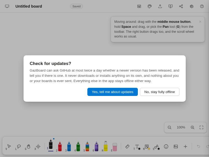
Task: Click the desktop monitor icon in header
Action: point(7,6)
